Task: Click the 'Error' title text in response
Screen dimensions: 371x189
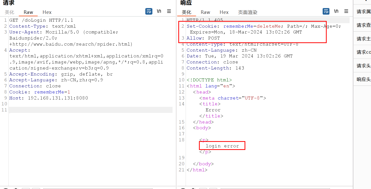Action: (x=213, y=110)
